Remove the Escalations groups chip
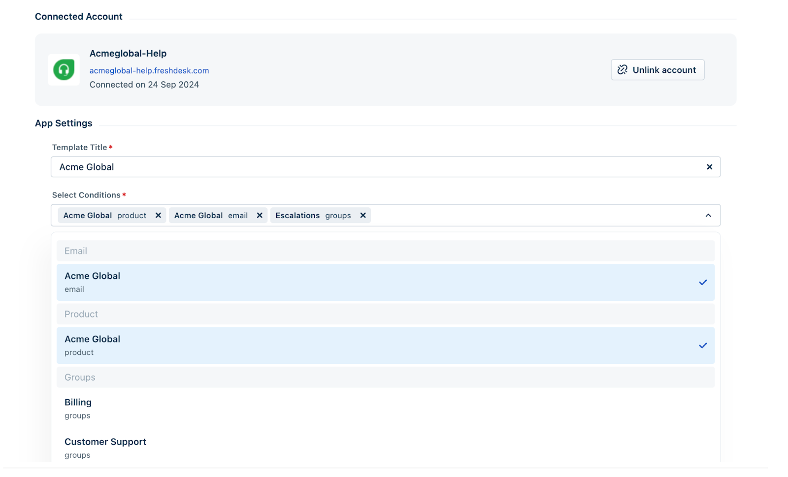This screenshot has height=477, width=788. click(x=363, y=215)
